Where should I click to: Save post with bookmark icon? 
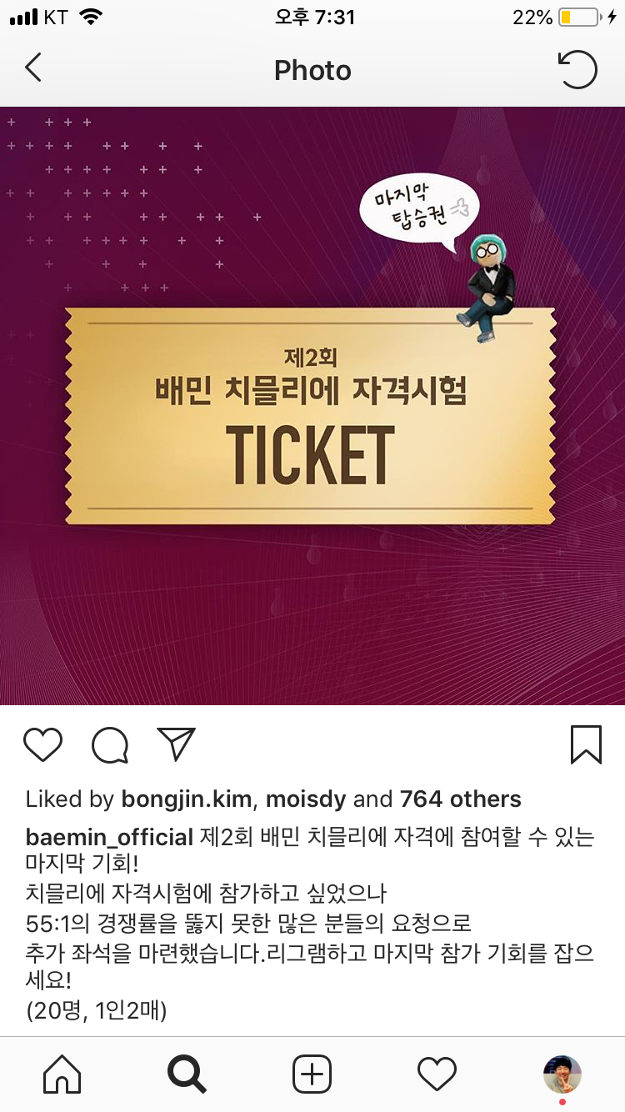pos(586,744)
